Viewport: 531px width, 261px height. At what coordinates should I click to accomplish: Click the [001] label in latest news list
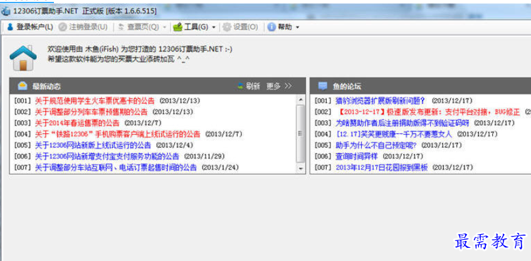tap(23, 101)
